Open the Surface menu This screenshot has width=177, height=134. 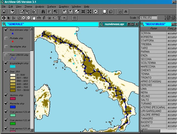pyautogui.click(x=51, y=6)
